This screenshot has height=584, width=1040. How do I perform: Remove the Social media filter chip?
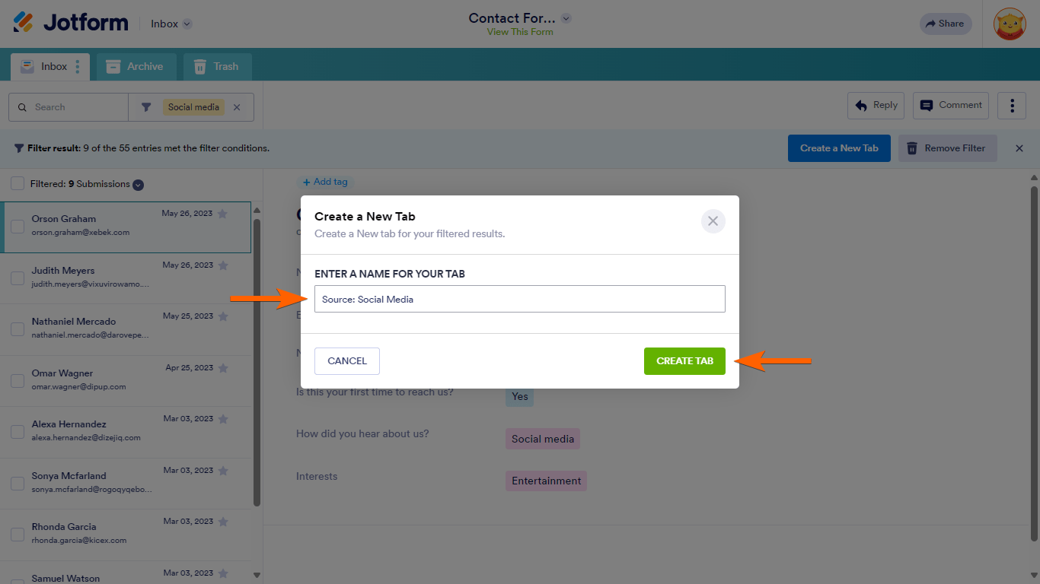click(237, 107)
